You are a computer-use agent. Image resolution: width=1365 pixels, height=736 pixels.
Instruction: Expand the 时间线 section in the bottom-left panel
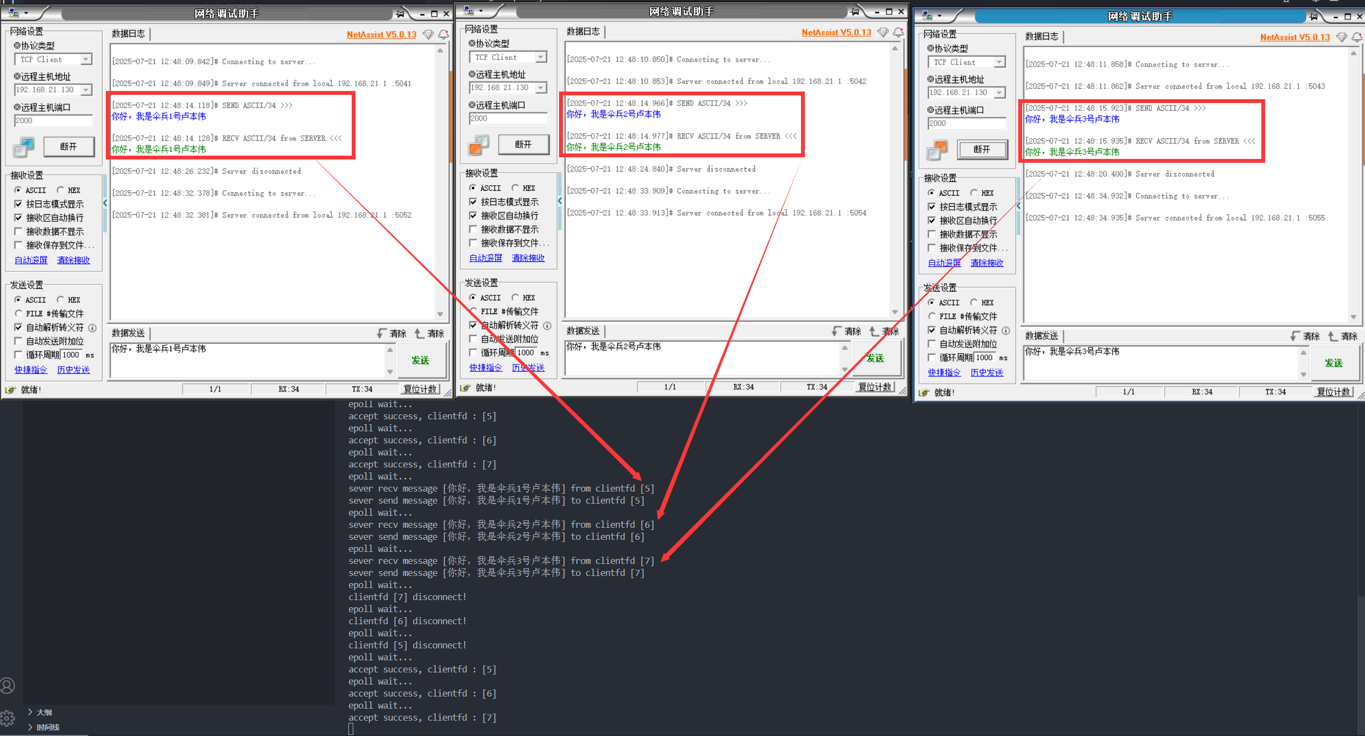47,727
